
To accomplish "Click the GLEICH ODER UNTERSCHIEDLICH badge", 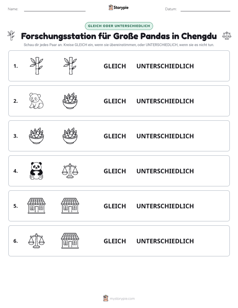I will [119, 26].
